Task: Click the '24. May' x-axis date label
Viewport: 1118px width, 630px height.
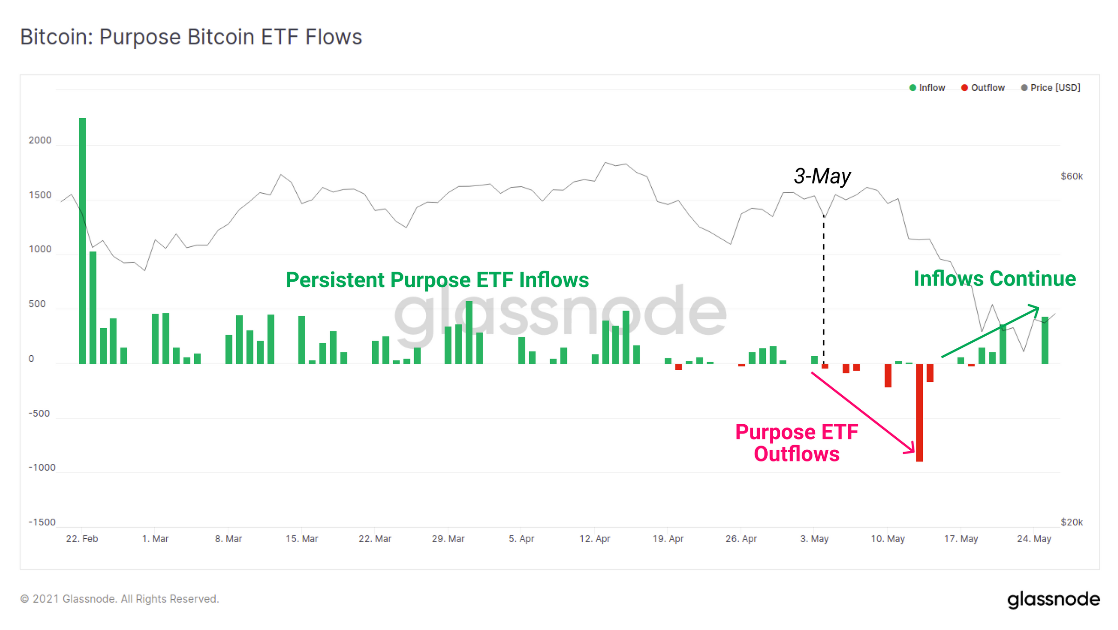Action: point(1034,539)
